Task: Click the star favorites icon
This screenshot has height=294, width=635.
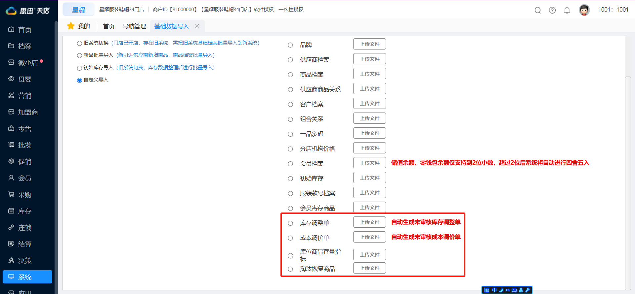Action: [x=71, y=26]
